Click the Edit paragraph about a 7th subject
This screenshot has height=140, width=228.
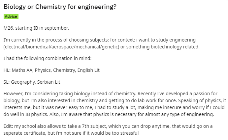pos(108,129)
